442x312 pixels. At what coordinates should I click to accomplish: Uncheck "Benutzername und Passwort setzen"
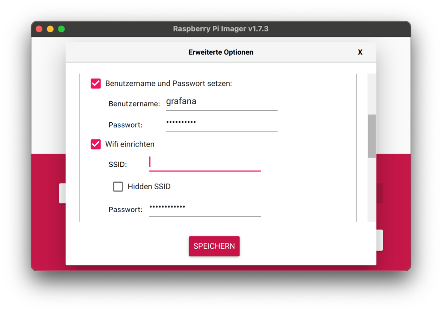pyautogui.click(x=96, y=83)
